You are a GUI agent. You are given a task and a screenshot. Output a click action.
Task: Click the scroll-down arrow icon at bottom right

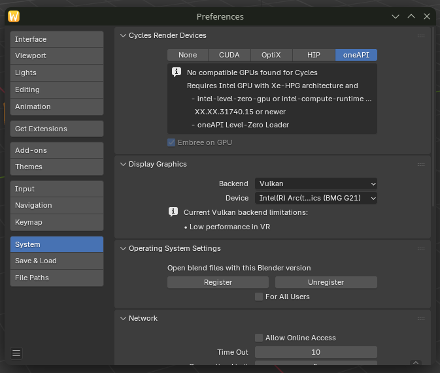[x=416, y=363]
